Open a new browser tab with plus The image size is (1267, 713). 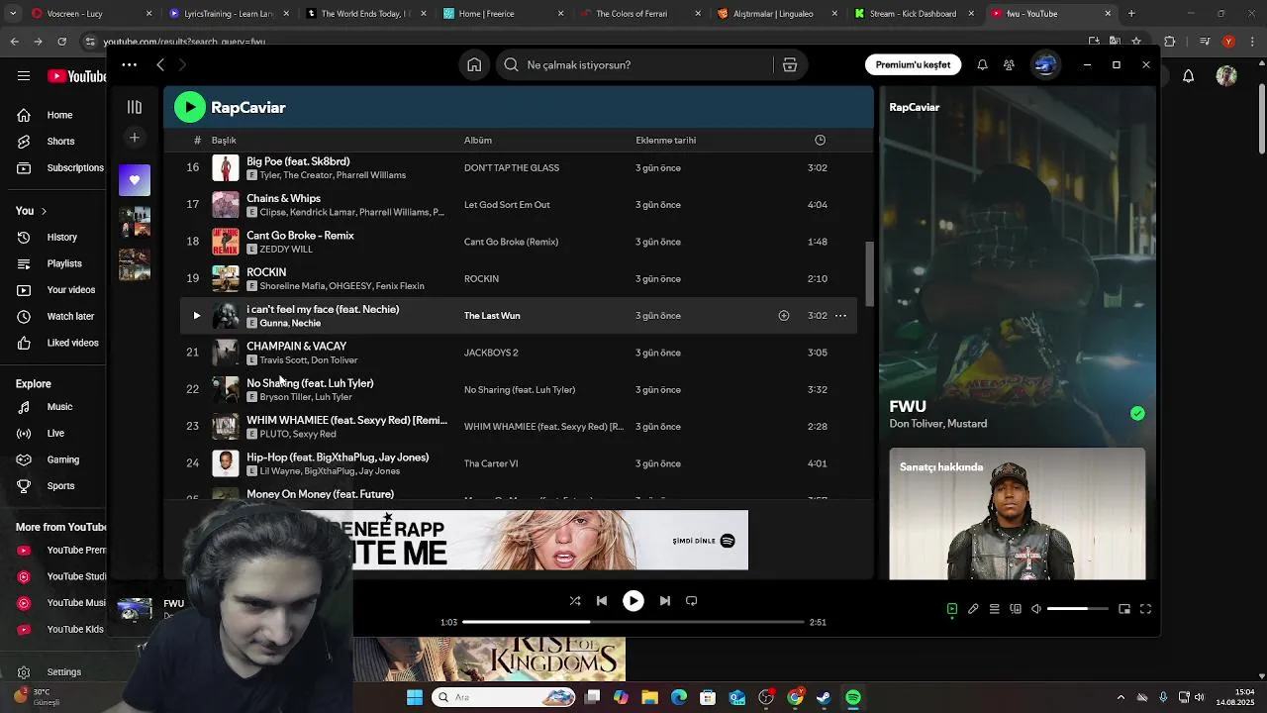point(1131,14)
